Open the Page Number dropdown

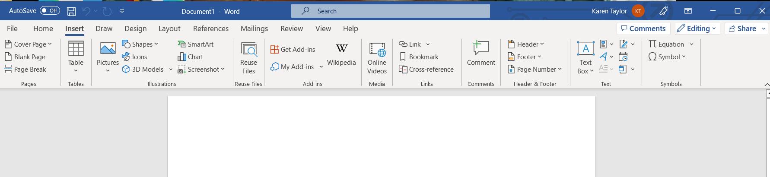point(534,69)
